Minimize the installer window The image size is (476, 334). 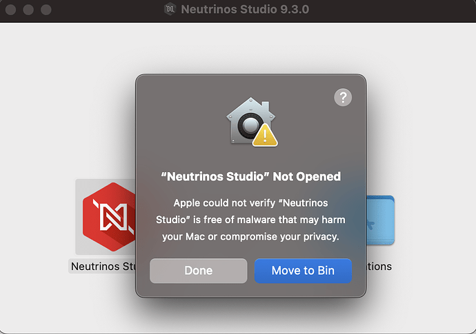[x=28, y=10]
